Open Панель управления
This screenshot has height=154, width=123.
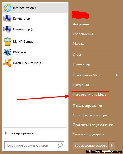point(87,106)
